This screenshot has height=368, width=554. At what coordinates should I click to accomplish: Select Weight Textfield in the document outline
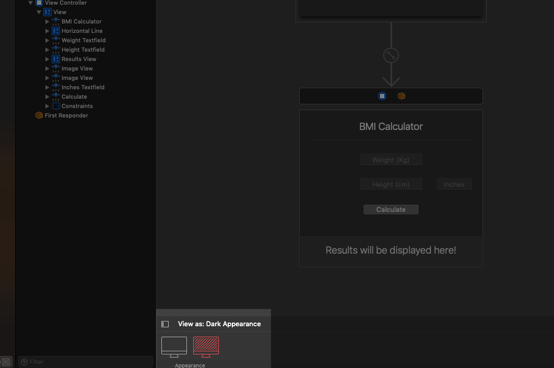(x=84, y=40)
